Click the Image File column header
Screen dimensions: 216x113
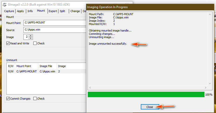point(47,66)
